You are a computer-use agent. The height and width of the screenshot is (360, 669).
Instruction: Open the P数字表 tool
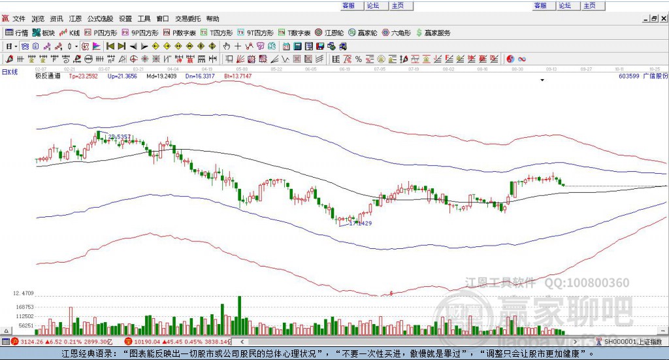179,33
